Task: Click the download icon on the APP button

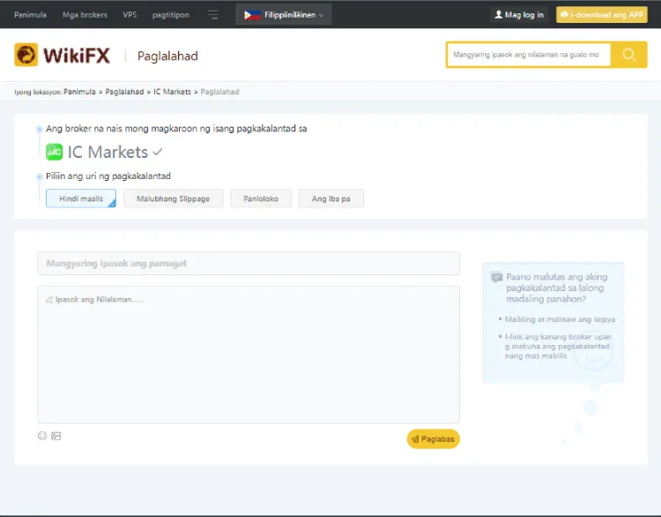Action: pos(564,14)
